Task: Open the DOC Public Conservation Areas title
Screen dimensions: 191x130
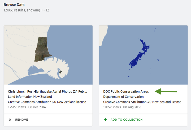Action: point(126,91)
